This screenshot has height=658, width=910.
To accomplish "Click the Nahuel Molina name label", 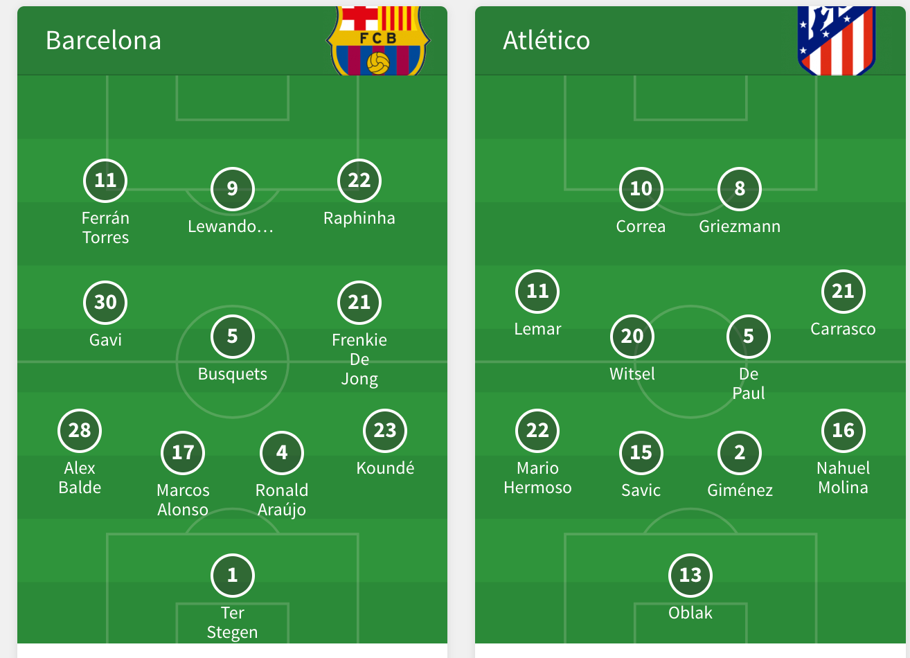I will coord(844,478).
